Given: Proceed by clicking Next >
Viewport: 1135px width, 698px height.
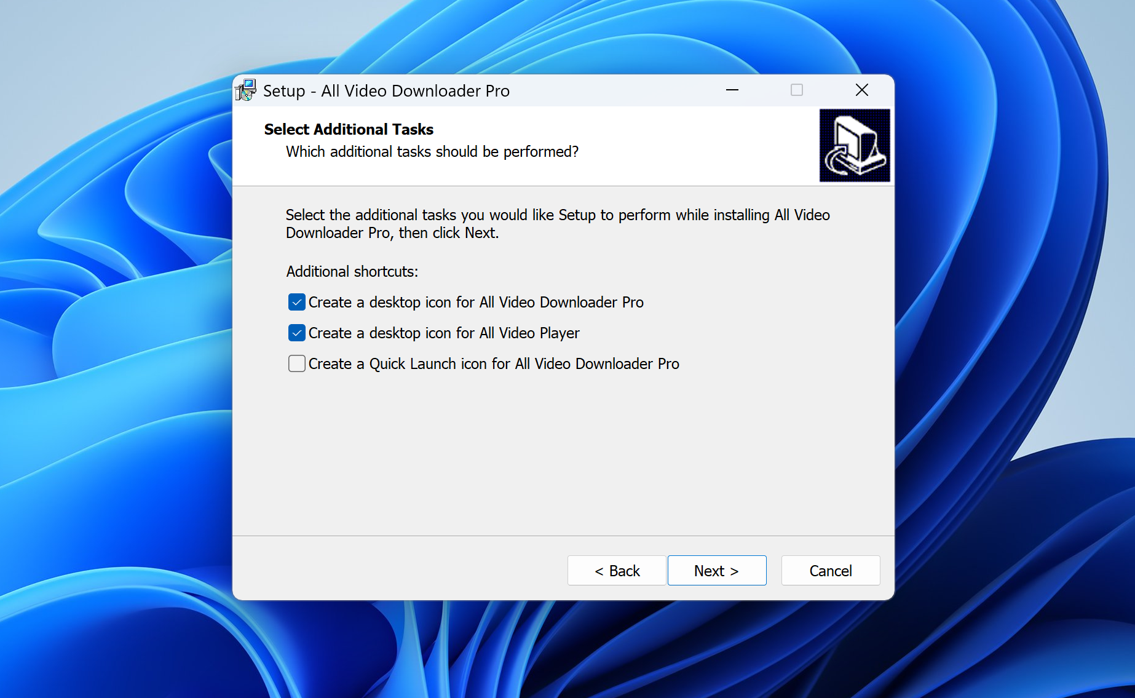Looking at the screenshot, I should [716, 571].
